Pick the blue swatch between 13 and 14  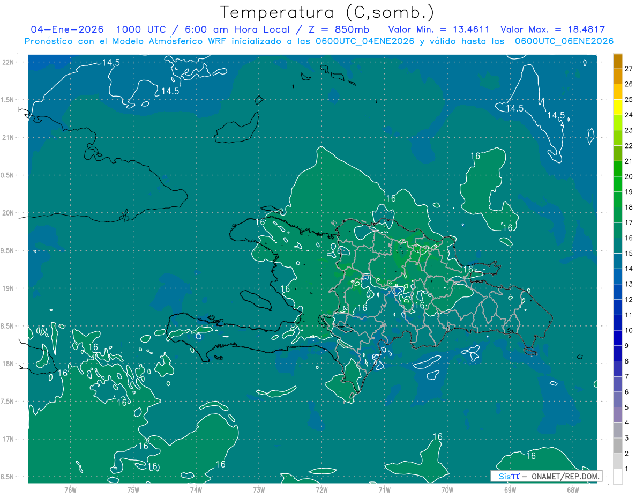[x=618, y=276]
